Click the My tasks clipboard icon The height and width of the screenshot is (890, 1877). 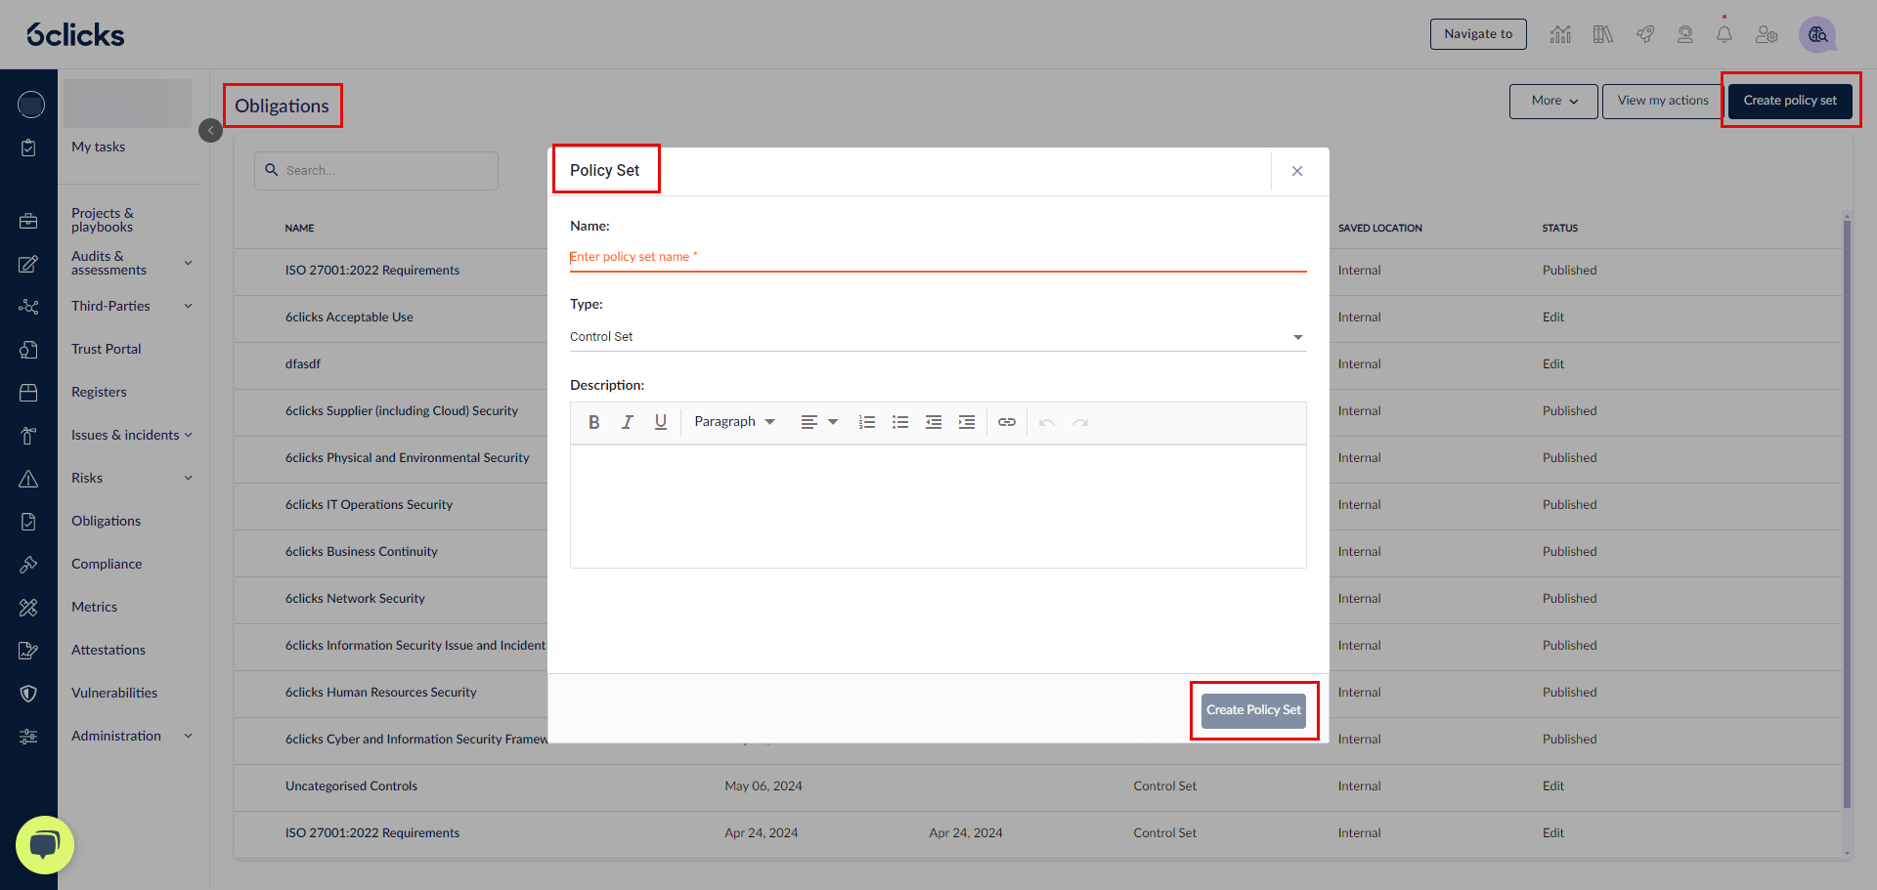28,148
